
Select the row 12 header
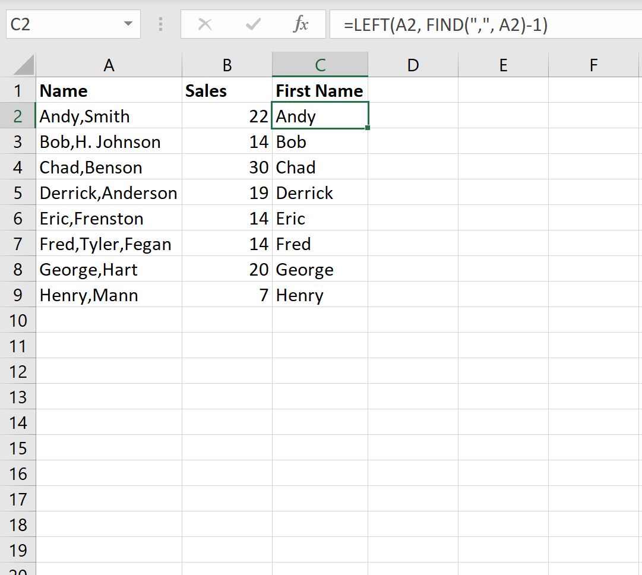click(x=18, y=371)
